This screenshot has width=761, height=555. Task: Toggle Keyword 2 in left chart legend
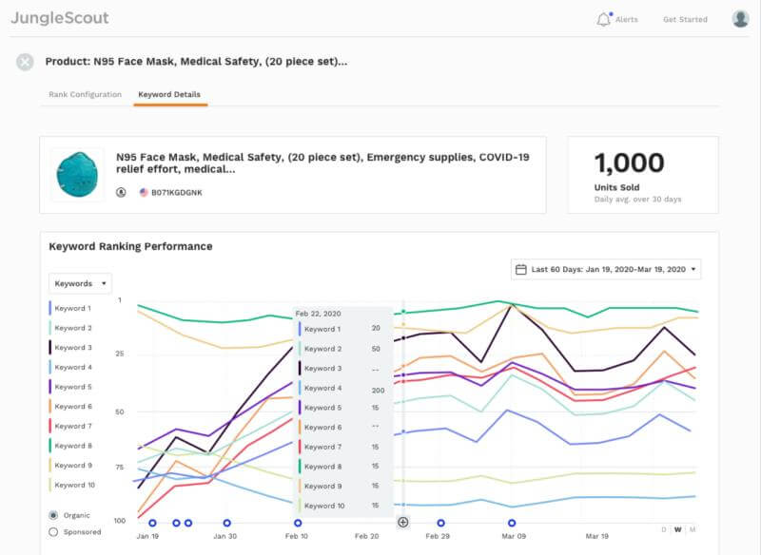(70, 328)
